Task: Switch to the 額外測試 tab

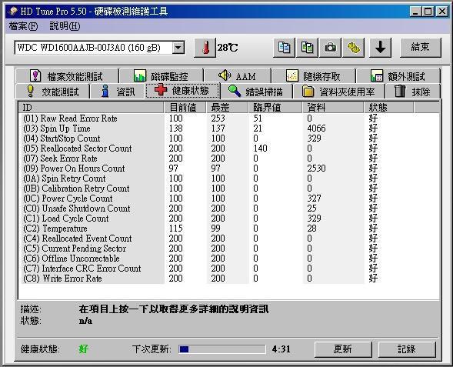Action: (398, 76)
